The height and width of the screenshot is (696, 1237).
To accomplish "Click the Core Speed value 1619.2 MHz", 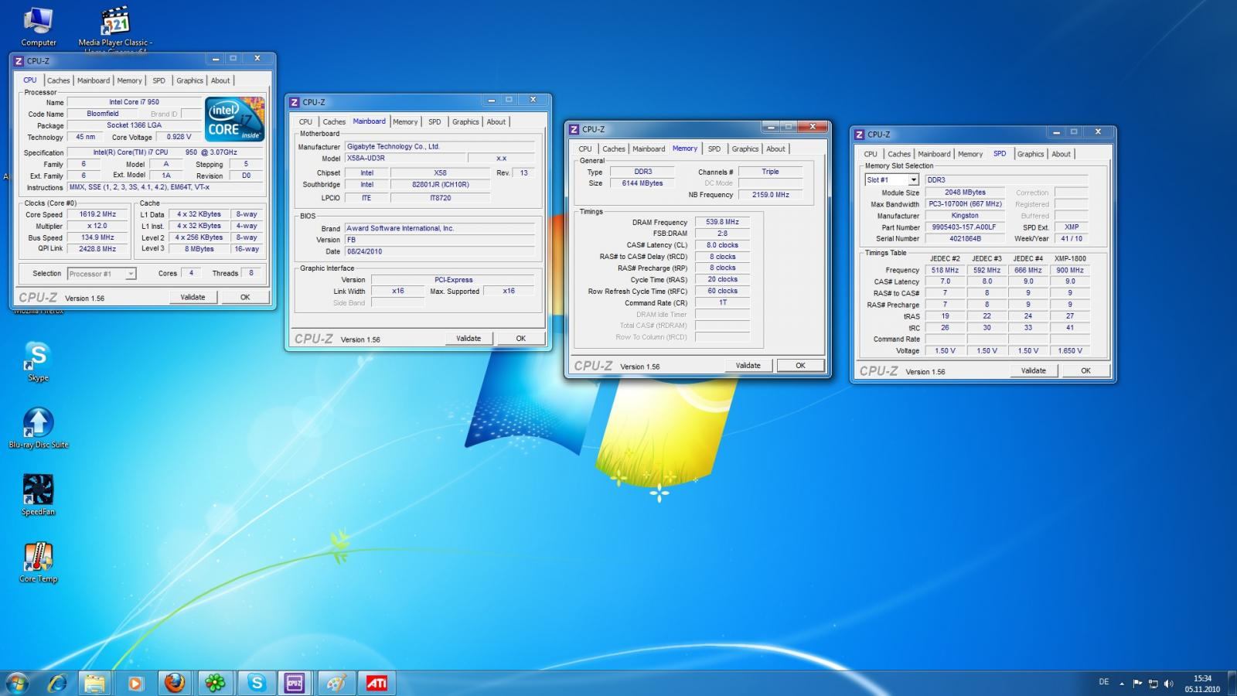I will click(97, 214).
